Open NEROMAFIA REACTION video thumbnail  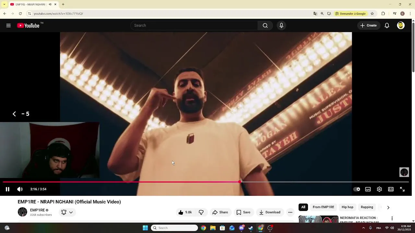(318, 219)
